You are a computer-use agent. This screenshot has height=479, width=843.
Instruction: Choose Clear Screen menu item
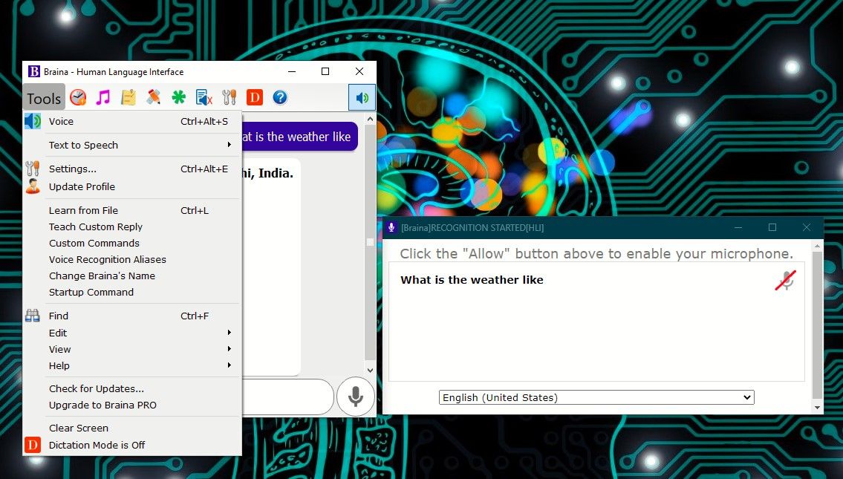[x=132, y=429]
